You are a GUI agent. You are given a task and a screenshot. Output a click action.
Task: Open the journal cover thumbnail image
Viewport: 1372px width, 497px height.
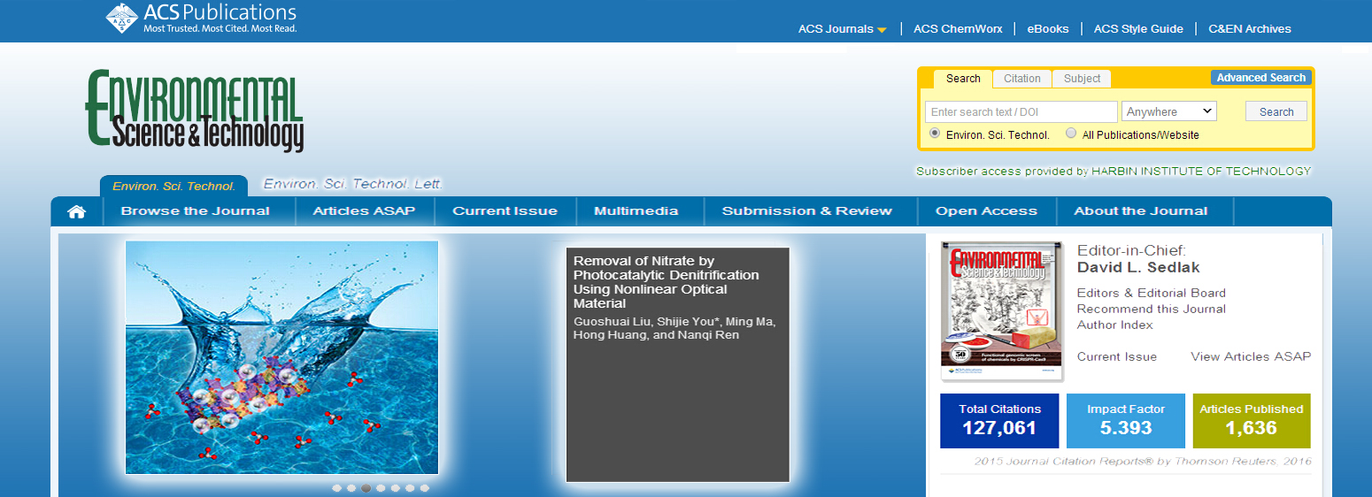pos(1001,310)
